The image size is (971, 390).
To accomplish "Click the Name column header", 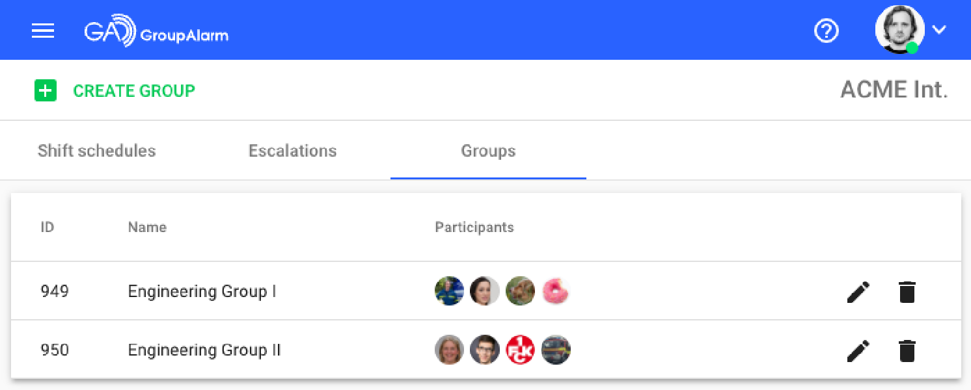I will (147, 227).
